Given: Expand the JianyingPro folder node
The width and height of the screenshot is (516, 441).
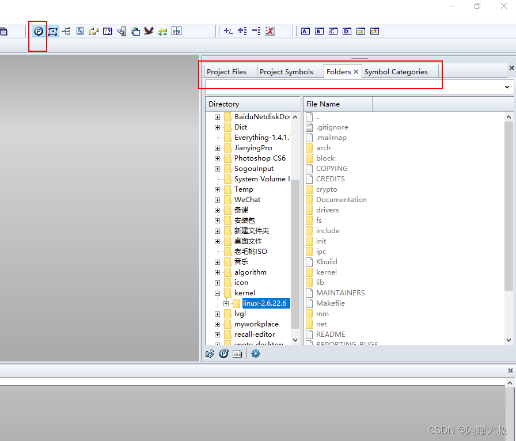Looking at the screenshot, I should 217,147.
